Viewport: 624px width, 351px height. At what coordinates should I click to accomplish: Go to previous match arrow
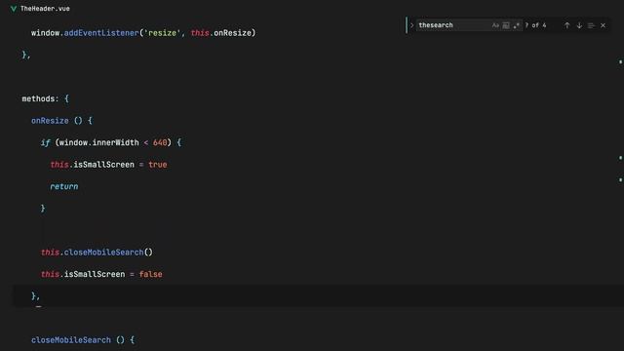[566, 25]
